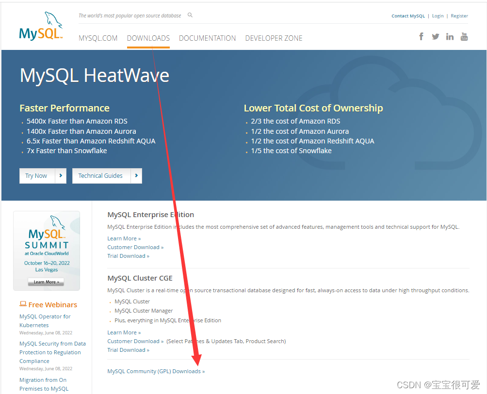
Task: Click the MySQL dolphin logo
Action: pos(41,26)
